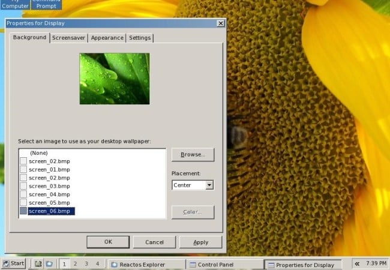
Task: Apply the wallpaper with Apply button
Action: tap(201, 242)
